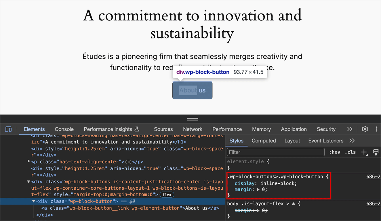Expand the margin value disclosure arrow
381x221 pixels.
pyautogui.click(x=258, y=189)
